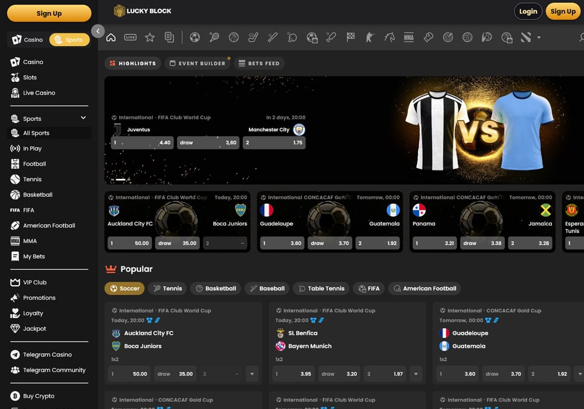584x409 pixels.
Task: Select the ice hockey icon in sports bar
Action: click(253, 37)
